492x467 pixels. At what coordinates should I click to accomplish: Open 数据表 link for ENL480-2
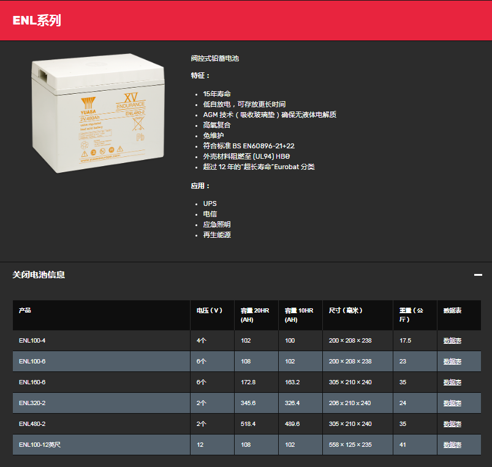(x=452, y=423)
